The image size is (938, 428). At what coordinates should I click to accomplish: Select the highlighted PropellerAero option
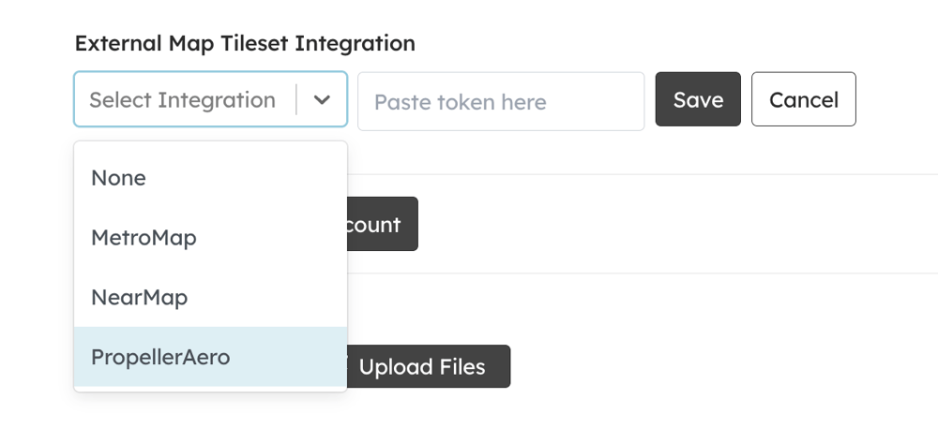click(x=210, y=357)
